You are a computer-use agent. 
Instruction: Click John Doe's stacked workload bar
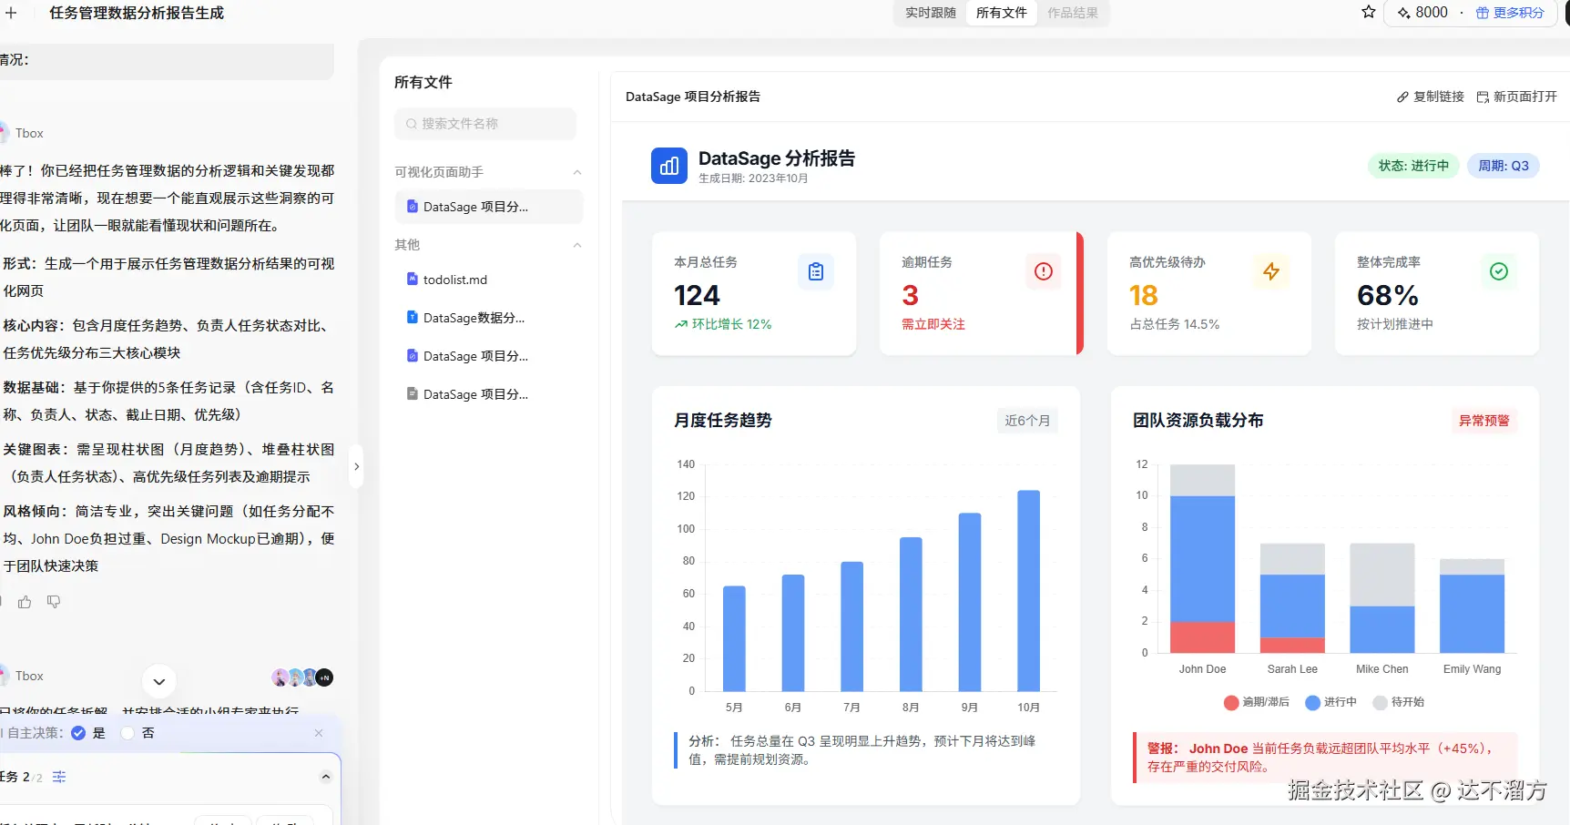(x=1202, y=558)
